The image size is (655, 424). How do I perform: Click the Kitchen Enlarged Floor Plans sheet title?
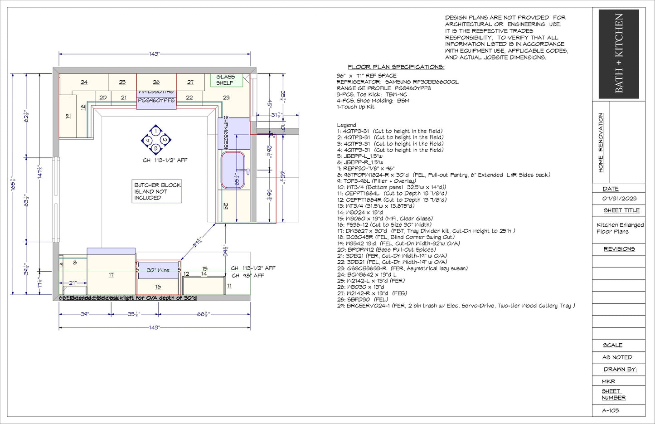[620, 228]
